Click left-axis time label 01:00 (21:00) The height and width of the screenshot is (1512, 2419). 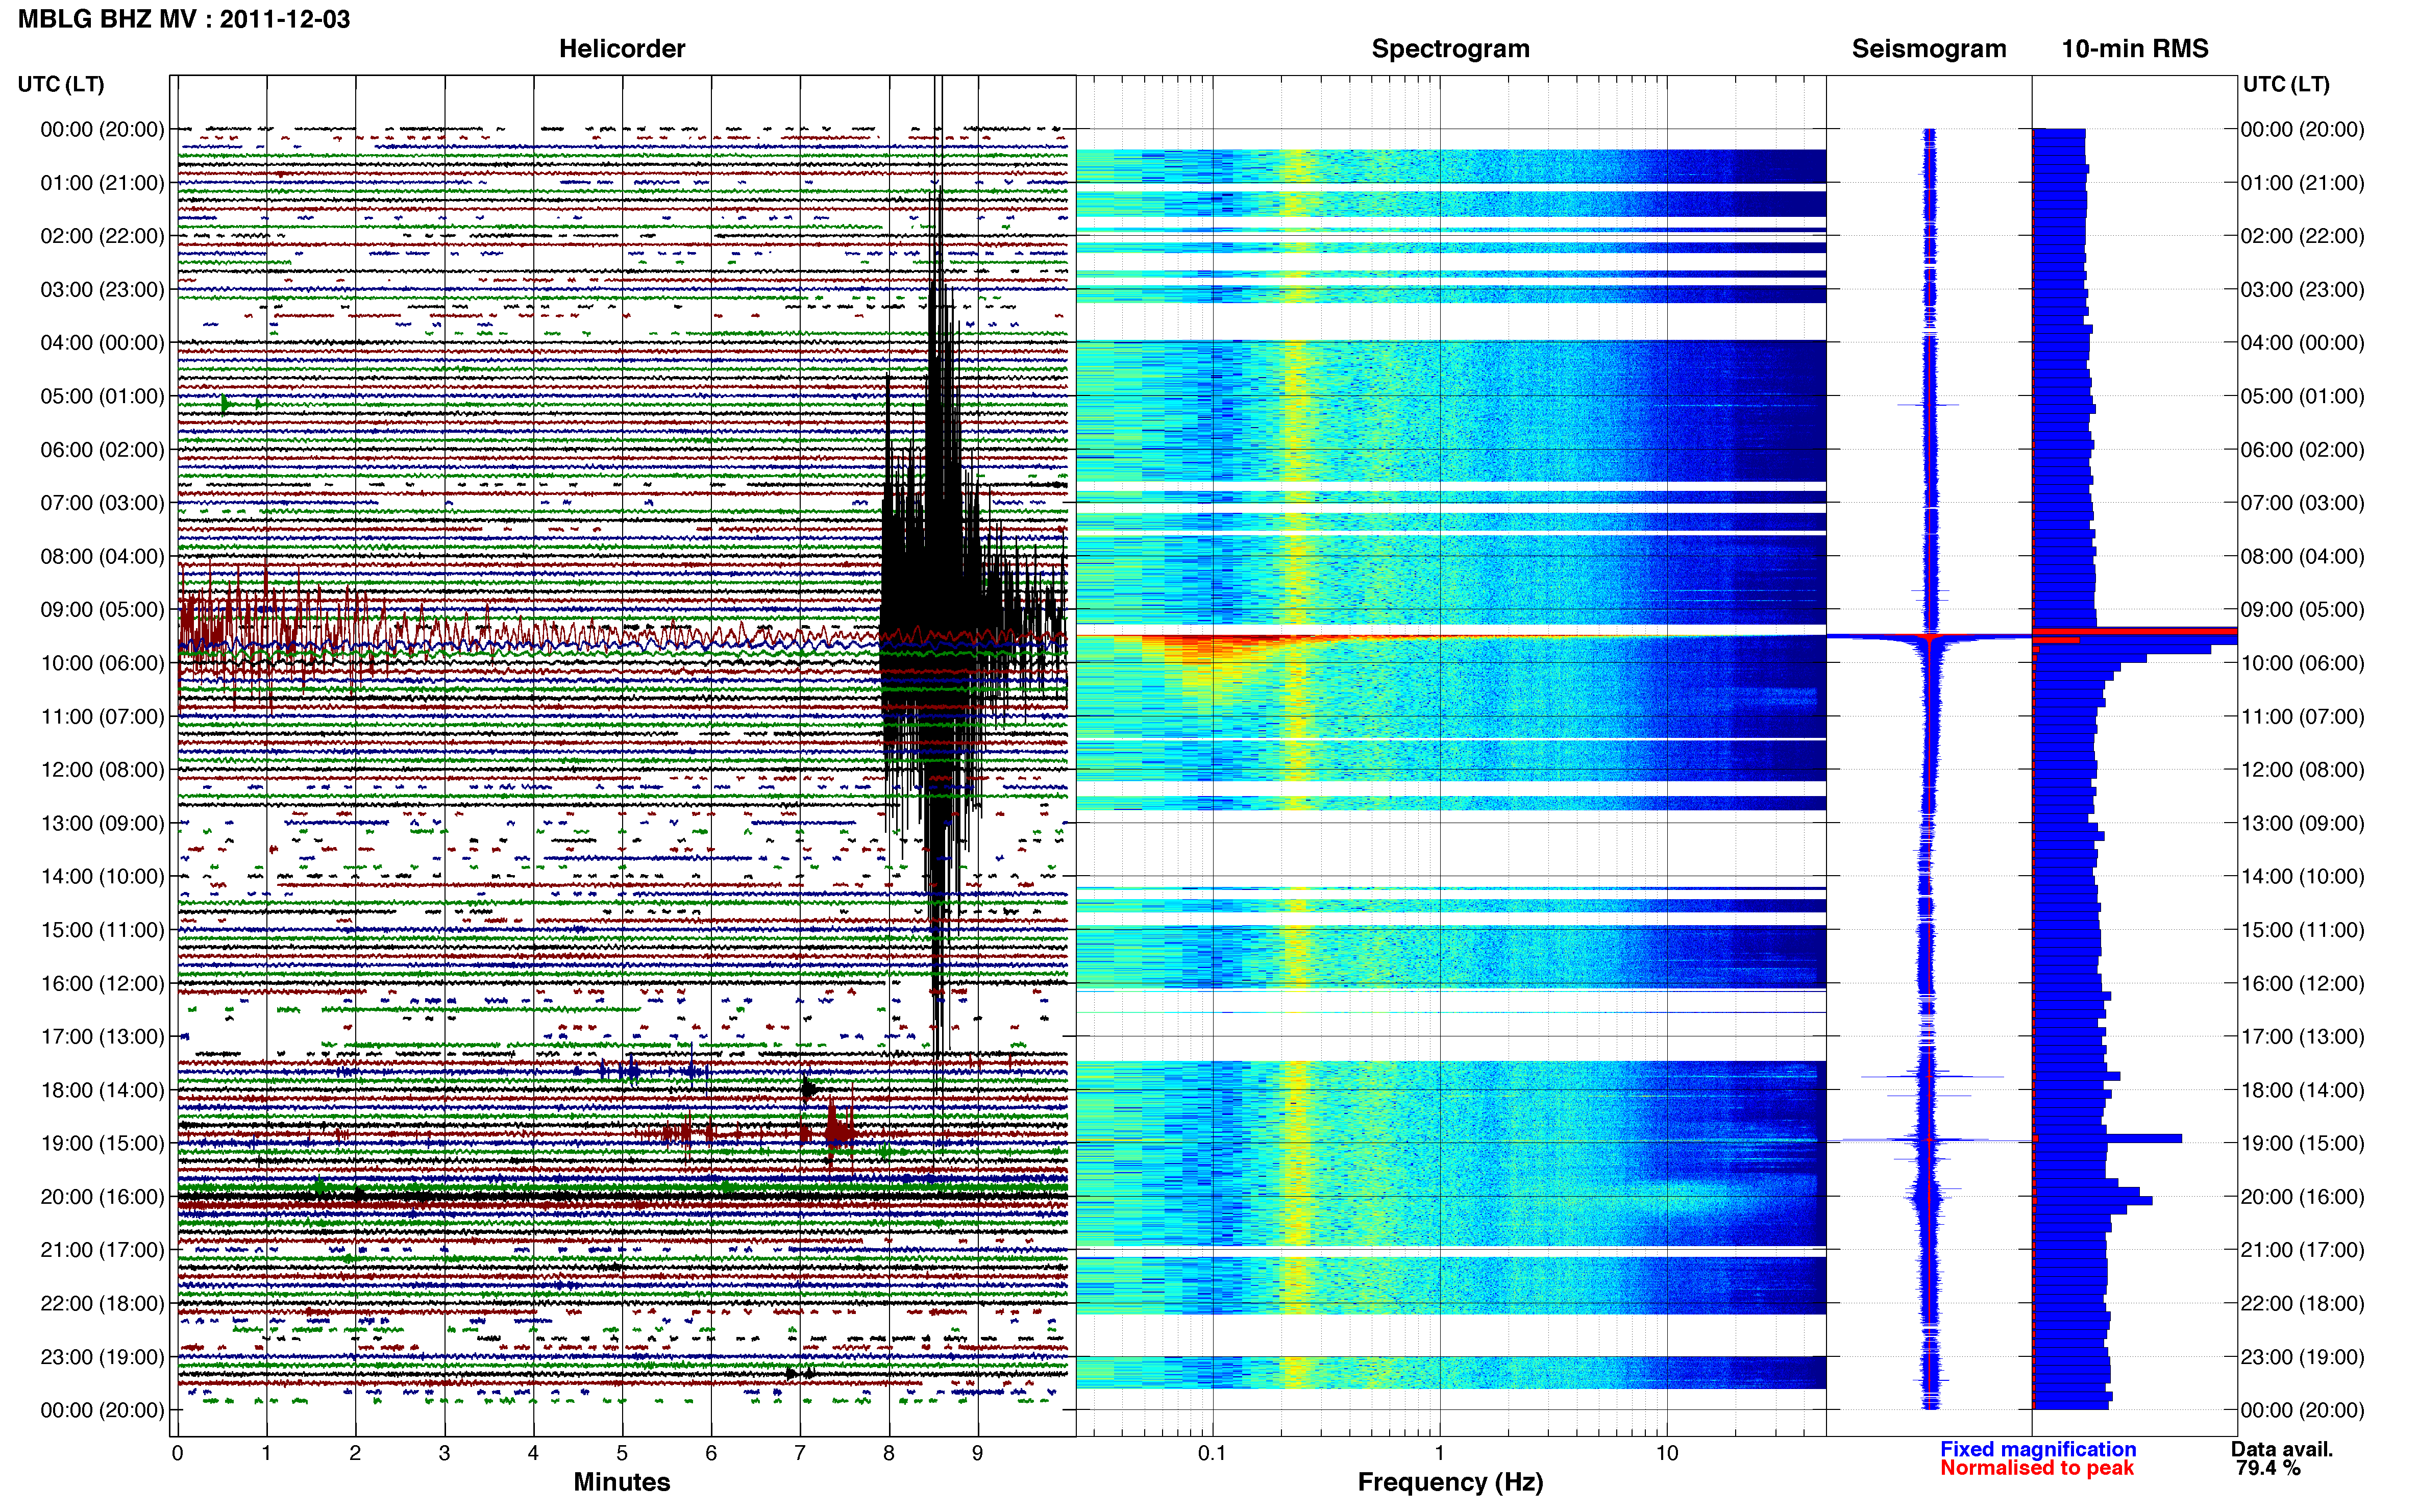click(x=102, y=182)
